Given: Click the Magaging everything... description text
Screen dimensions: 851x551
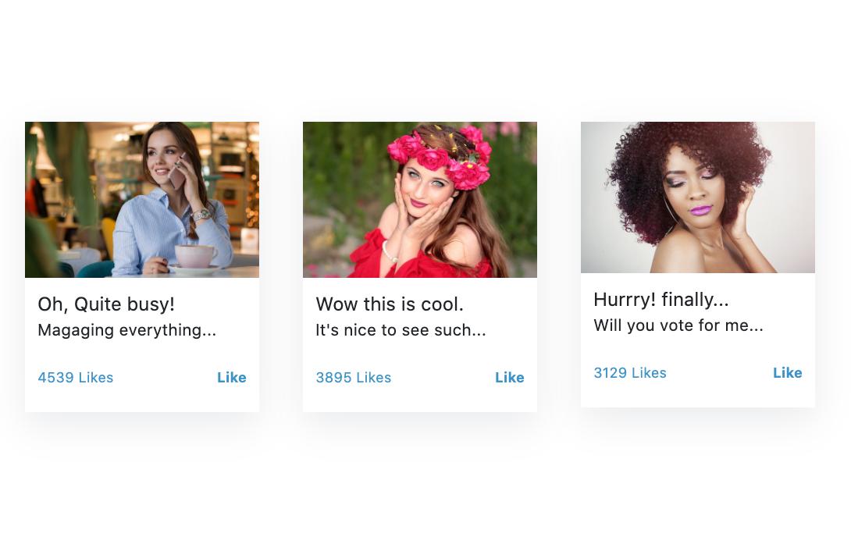Looking at the screenshot, I should (x=127, y=330).
